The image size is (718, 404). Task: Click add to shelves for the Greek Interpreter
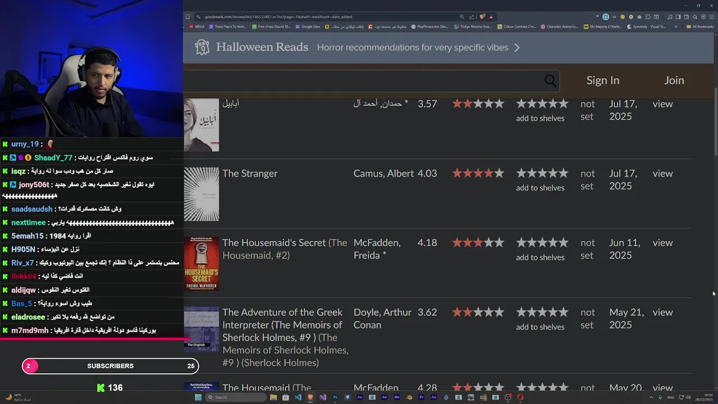click(x=540, y=327)
